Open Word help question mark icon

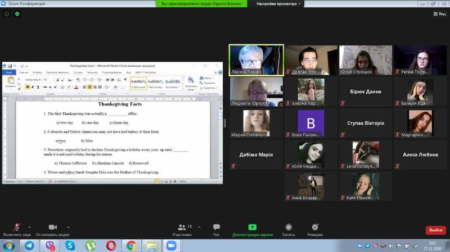220,72
